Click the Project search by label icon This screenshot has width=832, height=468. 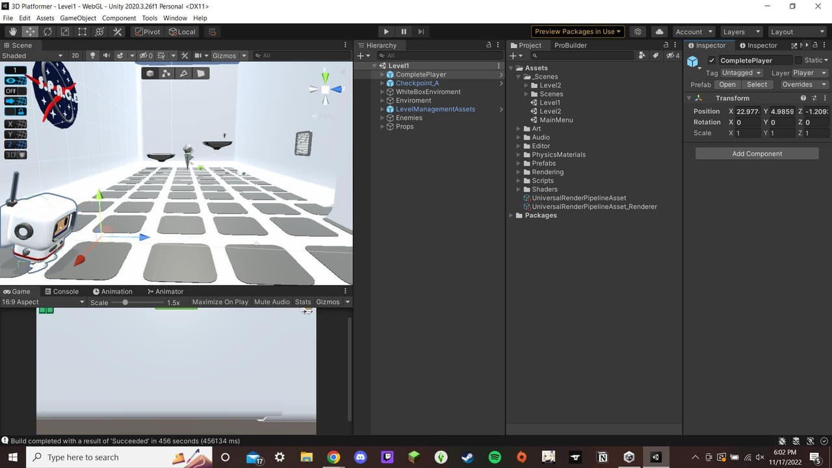pyautogui.click(x=656, y=55)
